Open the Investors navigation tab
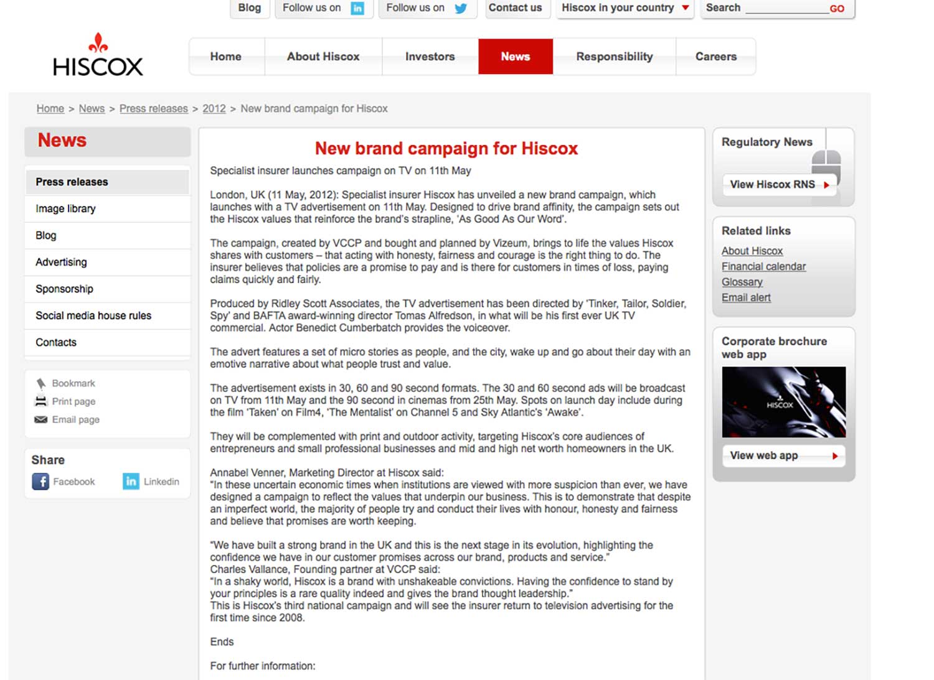This screenshot has height=680, width=934. coord(430,57)
